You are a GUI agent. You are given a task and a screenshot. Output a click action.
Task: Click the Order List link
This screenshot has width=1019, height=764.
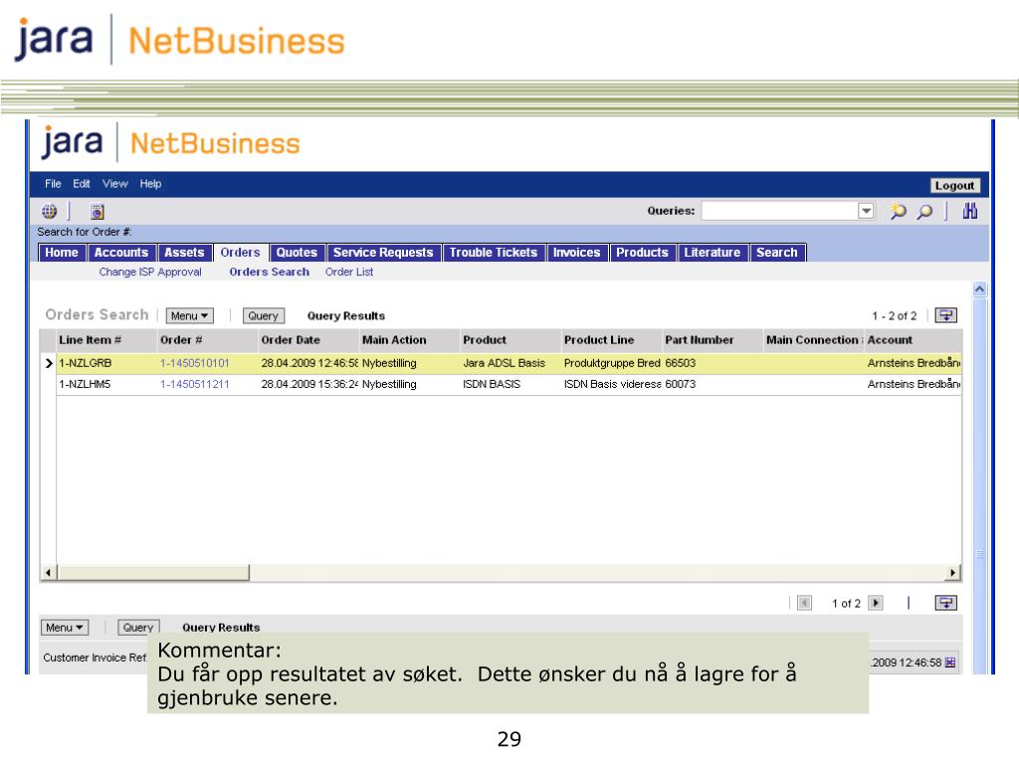(x=349, y=273)
